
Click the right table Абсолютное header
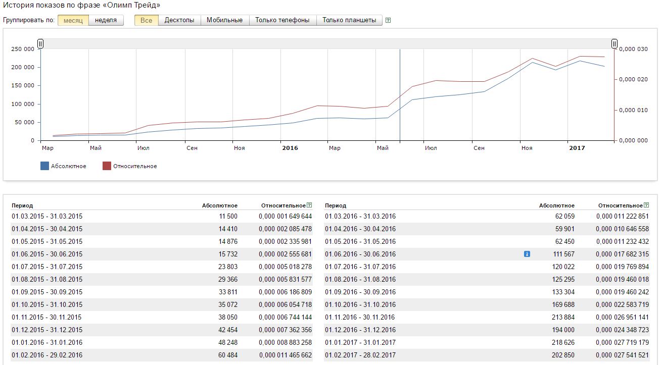(557, 205)
